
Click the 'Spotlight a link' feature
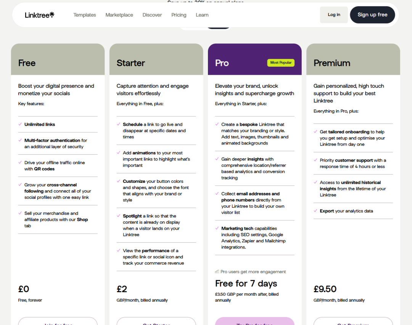click(x=151, y=225)
